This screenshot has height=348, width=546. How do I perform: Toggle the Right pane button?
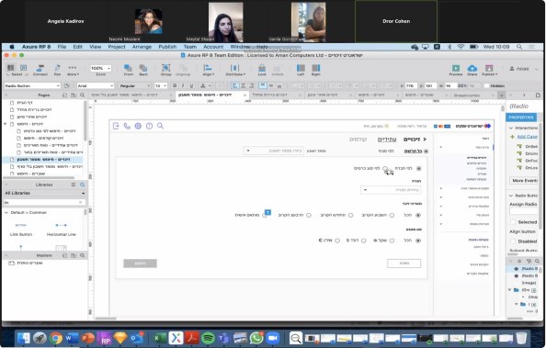(x=316, y=70)
